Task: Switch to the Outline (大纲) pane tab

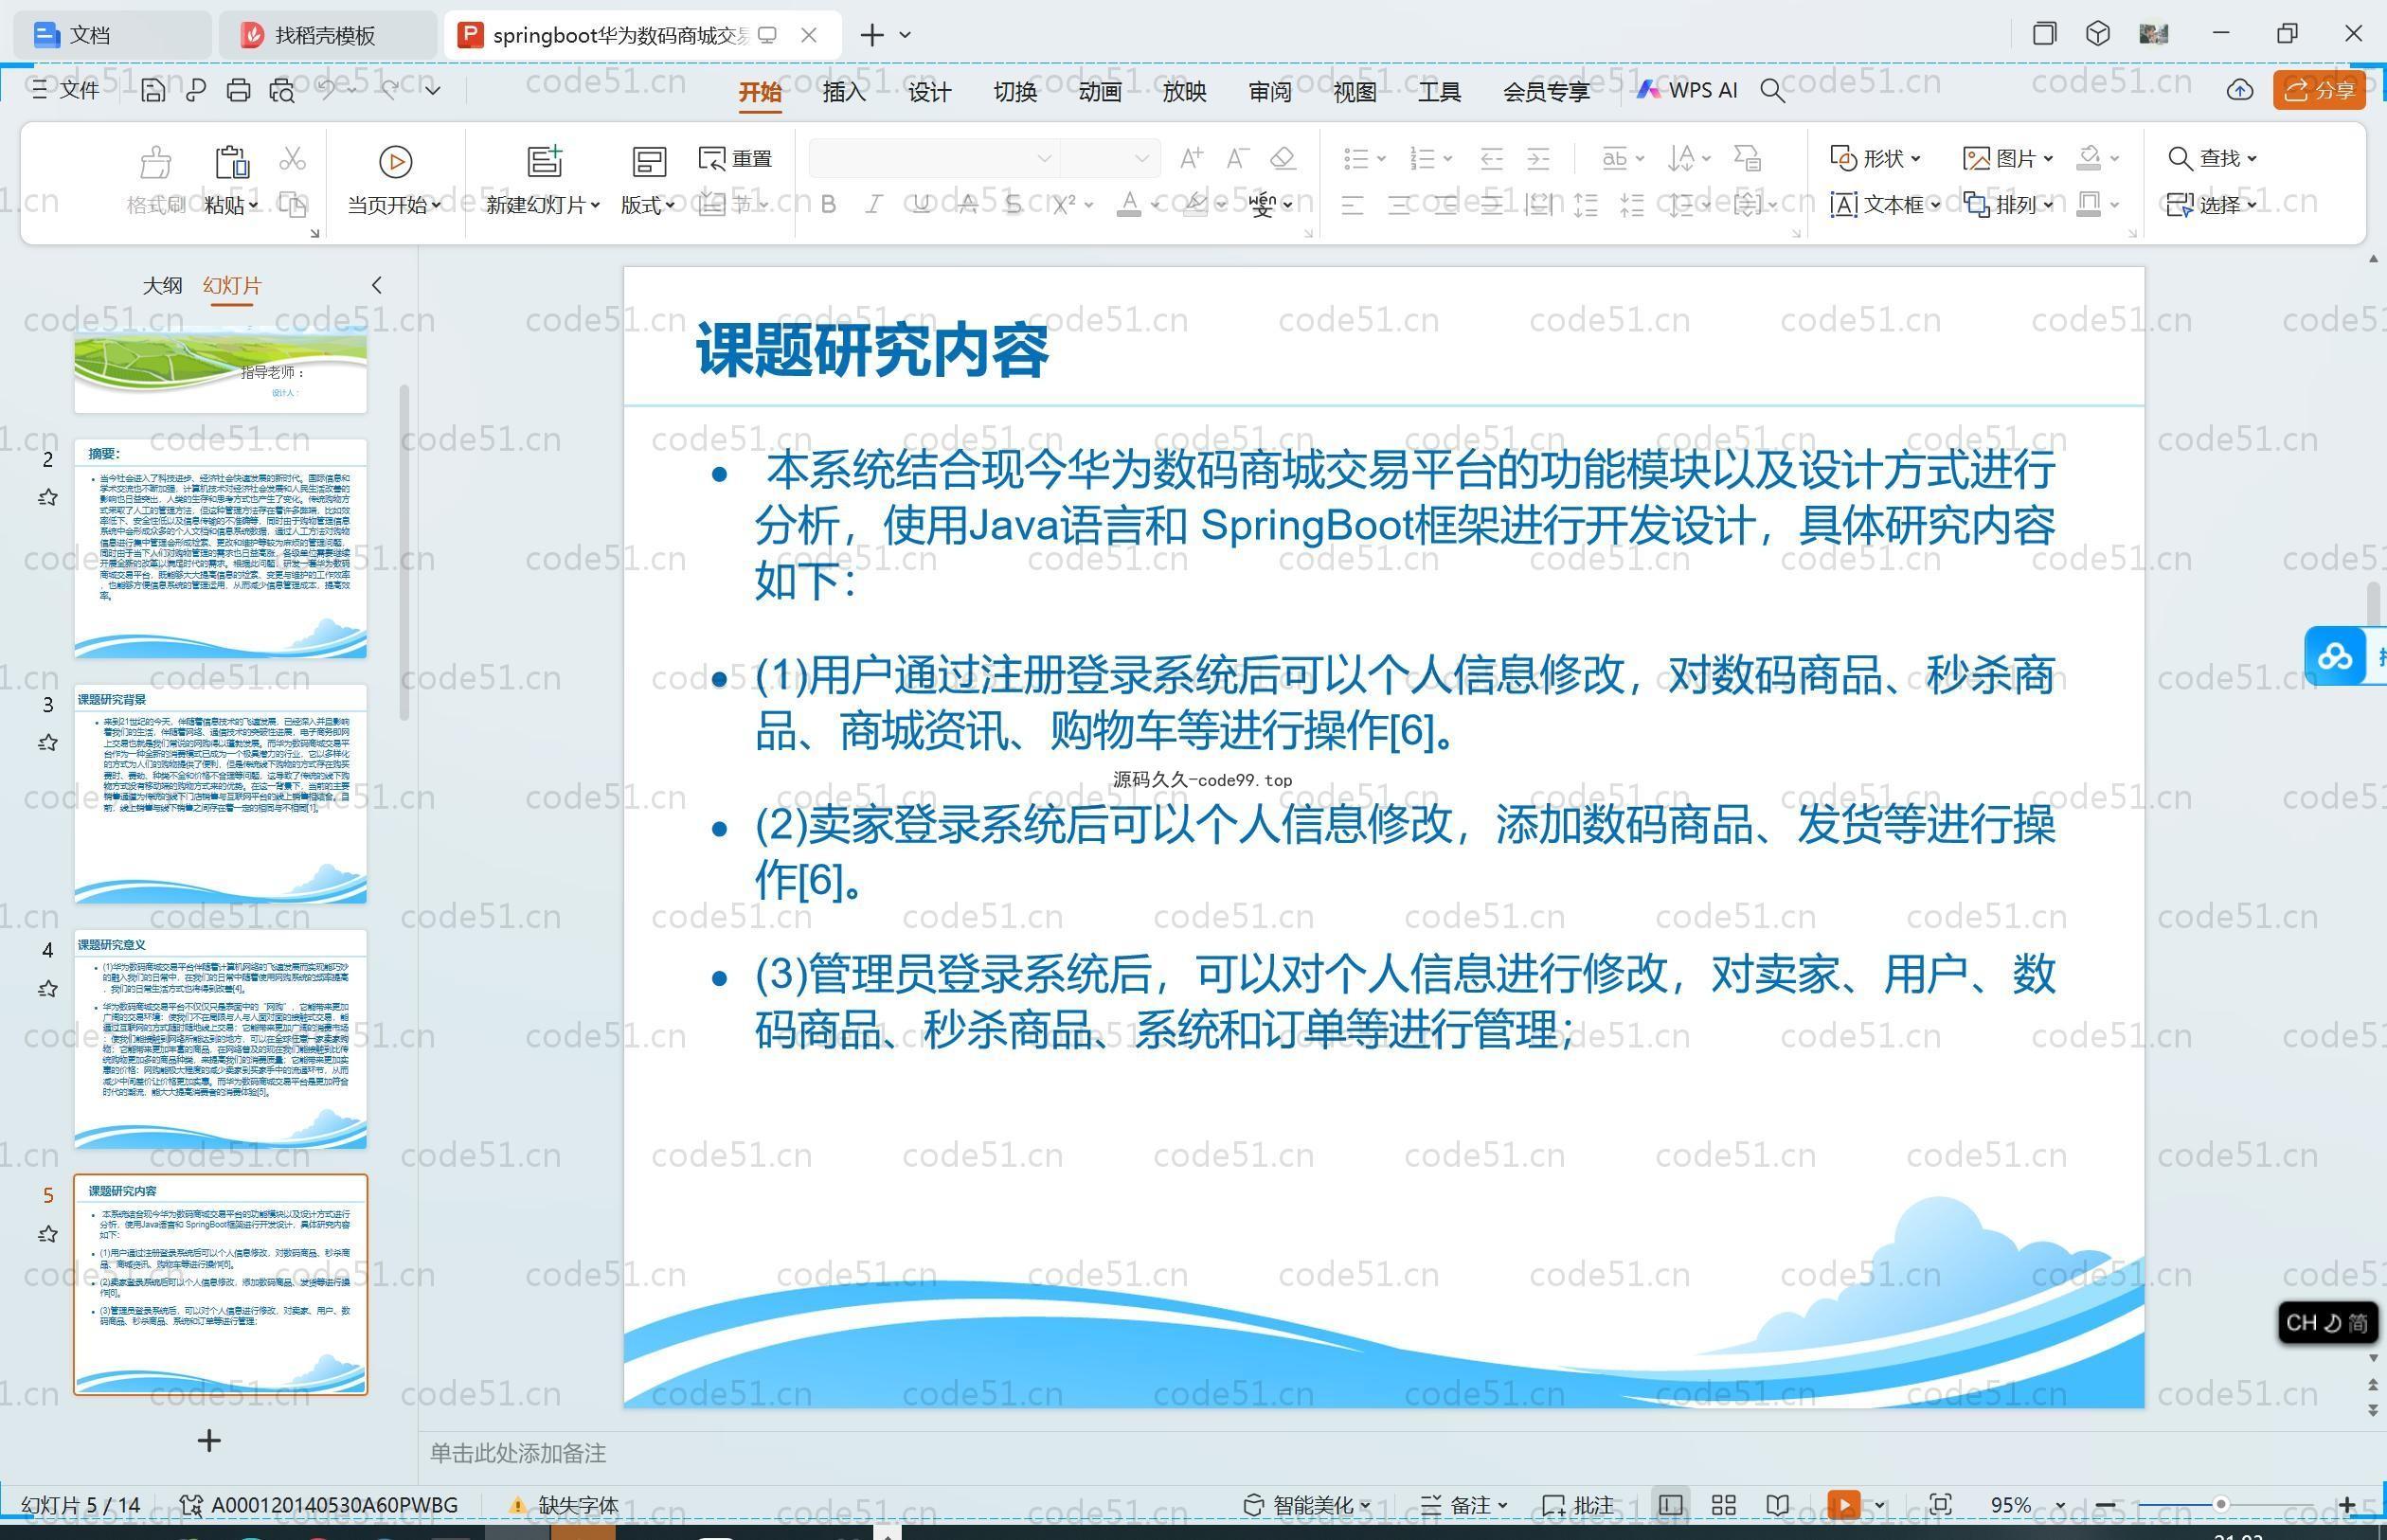Action: click(x=162, y=285)
